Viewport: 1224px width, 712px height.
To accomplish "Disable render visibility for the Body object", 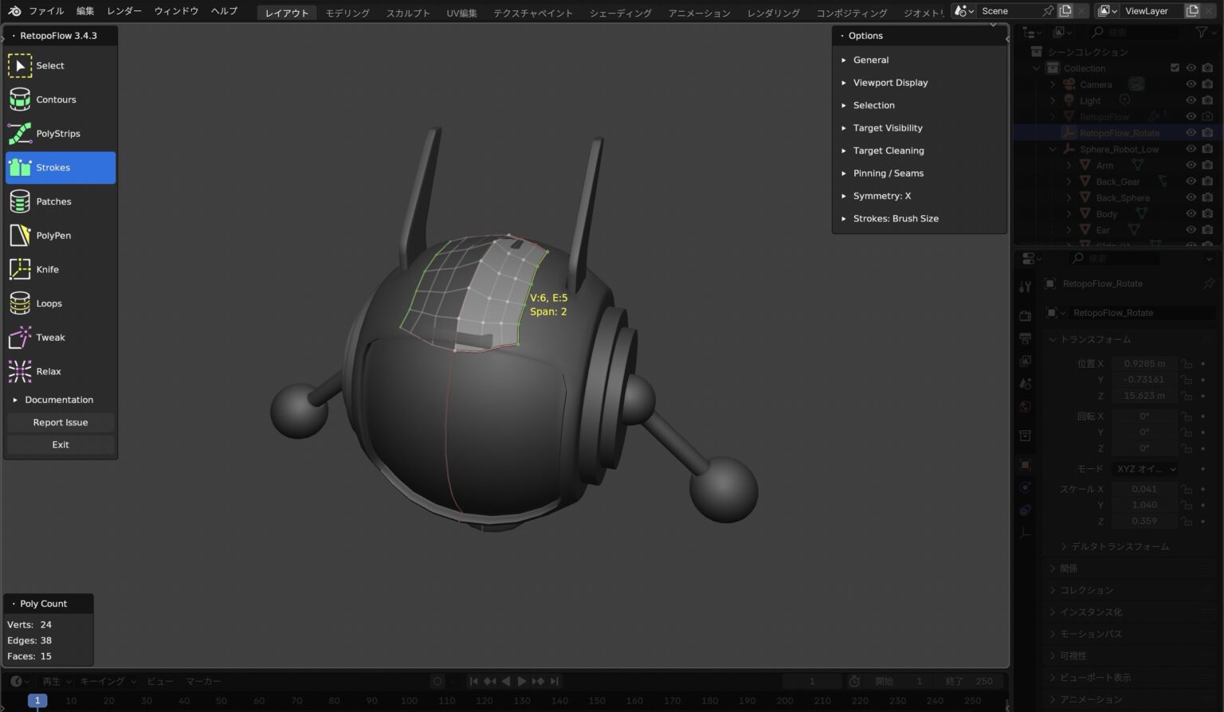I will (1207, 213).
